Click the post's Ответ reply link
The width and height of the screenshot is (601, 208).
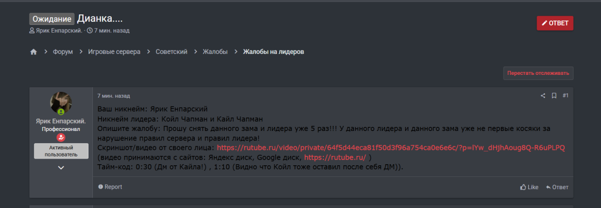point(557,187)
